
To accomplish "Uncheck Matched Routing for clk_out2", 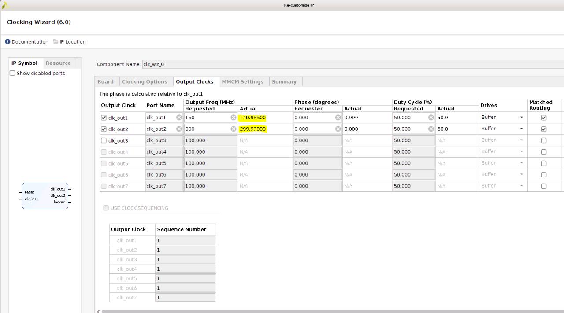I will coord(543,129).
